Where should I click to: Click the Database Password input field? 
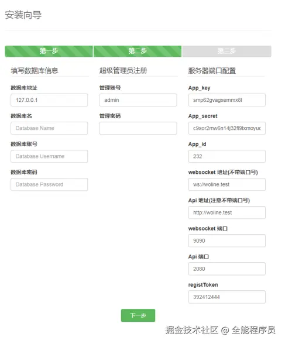click(49, 184)
